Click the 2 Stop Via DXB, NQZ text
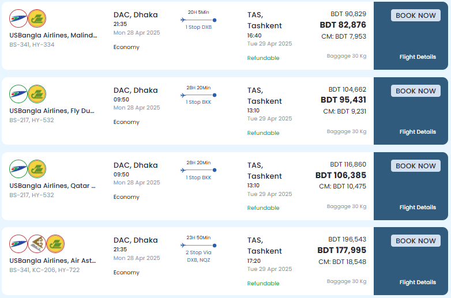The width and height of the screenshot is (451, 298). point(198,256)
